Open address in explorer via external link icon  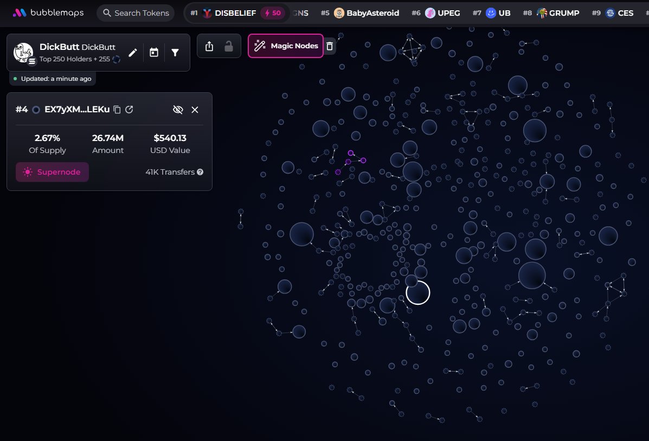[129, 110]
